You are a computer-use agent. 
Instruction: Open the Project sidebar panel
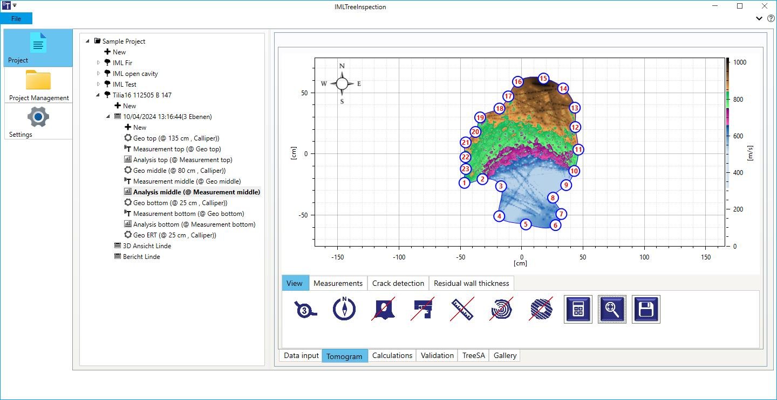[x=38, y=48]
